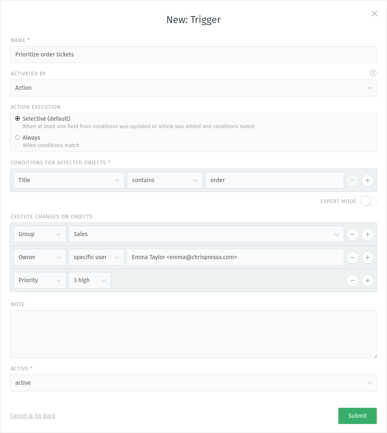Click Cancel & Go Back link
The width and height of the screenshot is (387, 433).
coord(33,416)
